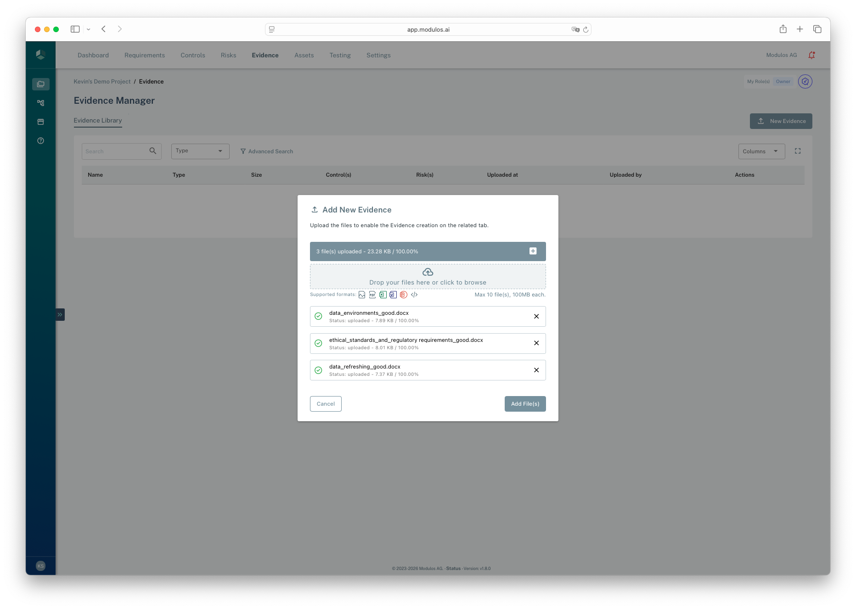
Task: Open the notifications bell icon
Action: pos(811,55)
